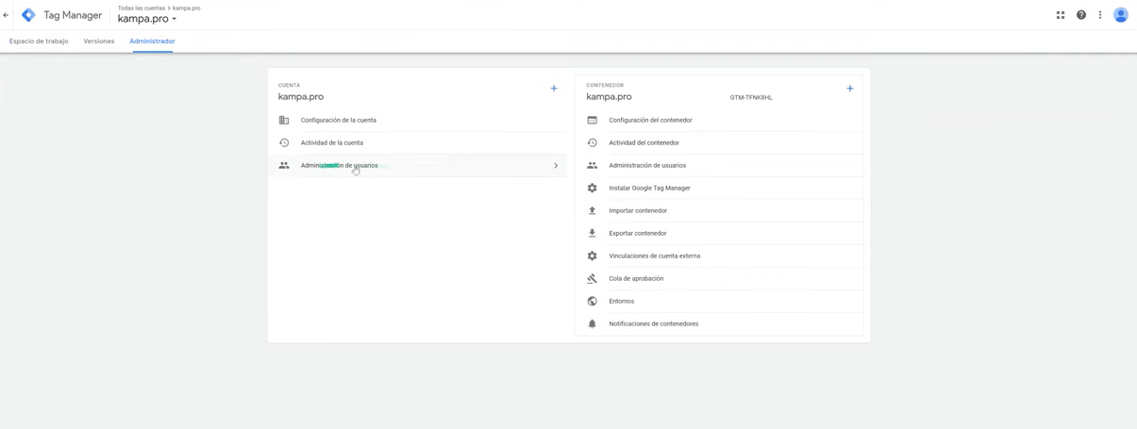Click the gavel icon for Cola de aprobación
This screenshot has width=1137, height=429.
[x=593, y=279]
